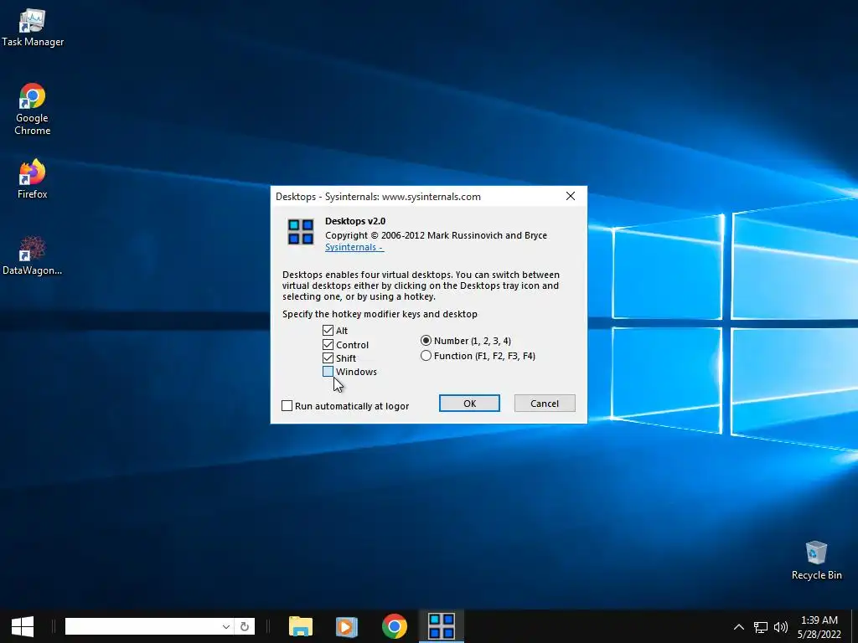Screen dimensions: 858x643
Task: Enable the Windows modifier checkbox
Action: tap(328, 372)
